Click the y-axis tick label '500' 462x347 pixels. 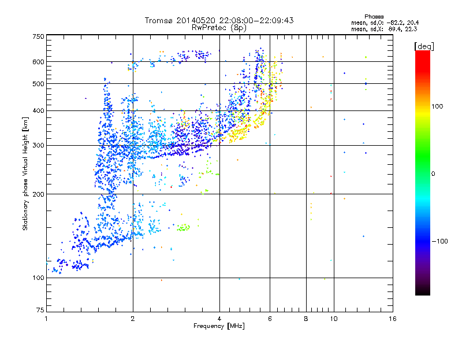(x=39, y=84)
